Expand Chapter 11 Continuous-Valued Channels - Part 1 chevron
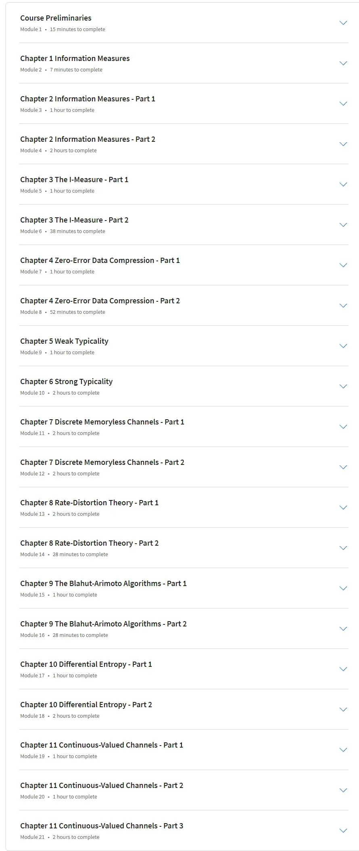This screenshot has width=359, height=851. click(x=343, y=750)
